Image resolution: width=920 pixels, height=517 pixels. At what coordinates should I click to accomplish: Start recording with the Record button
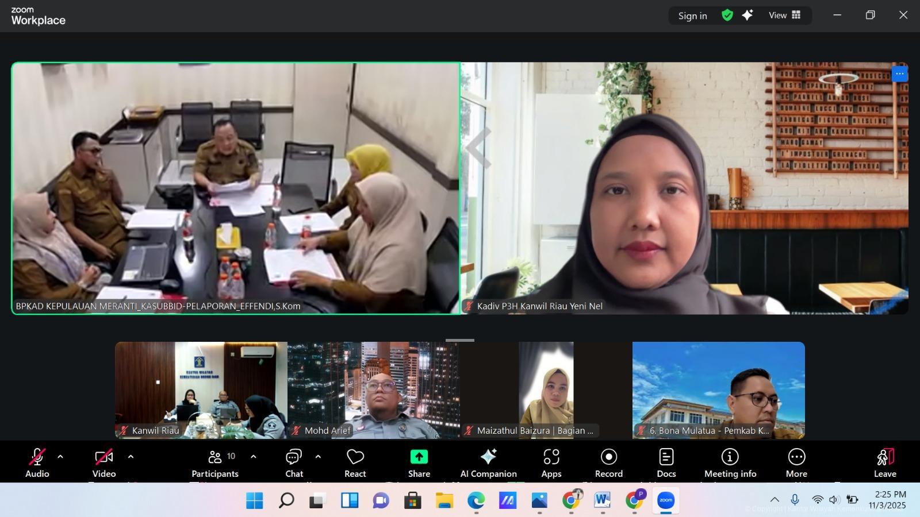[608, 463]
